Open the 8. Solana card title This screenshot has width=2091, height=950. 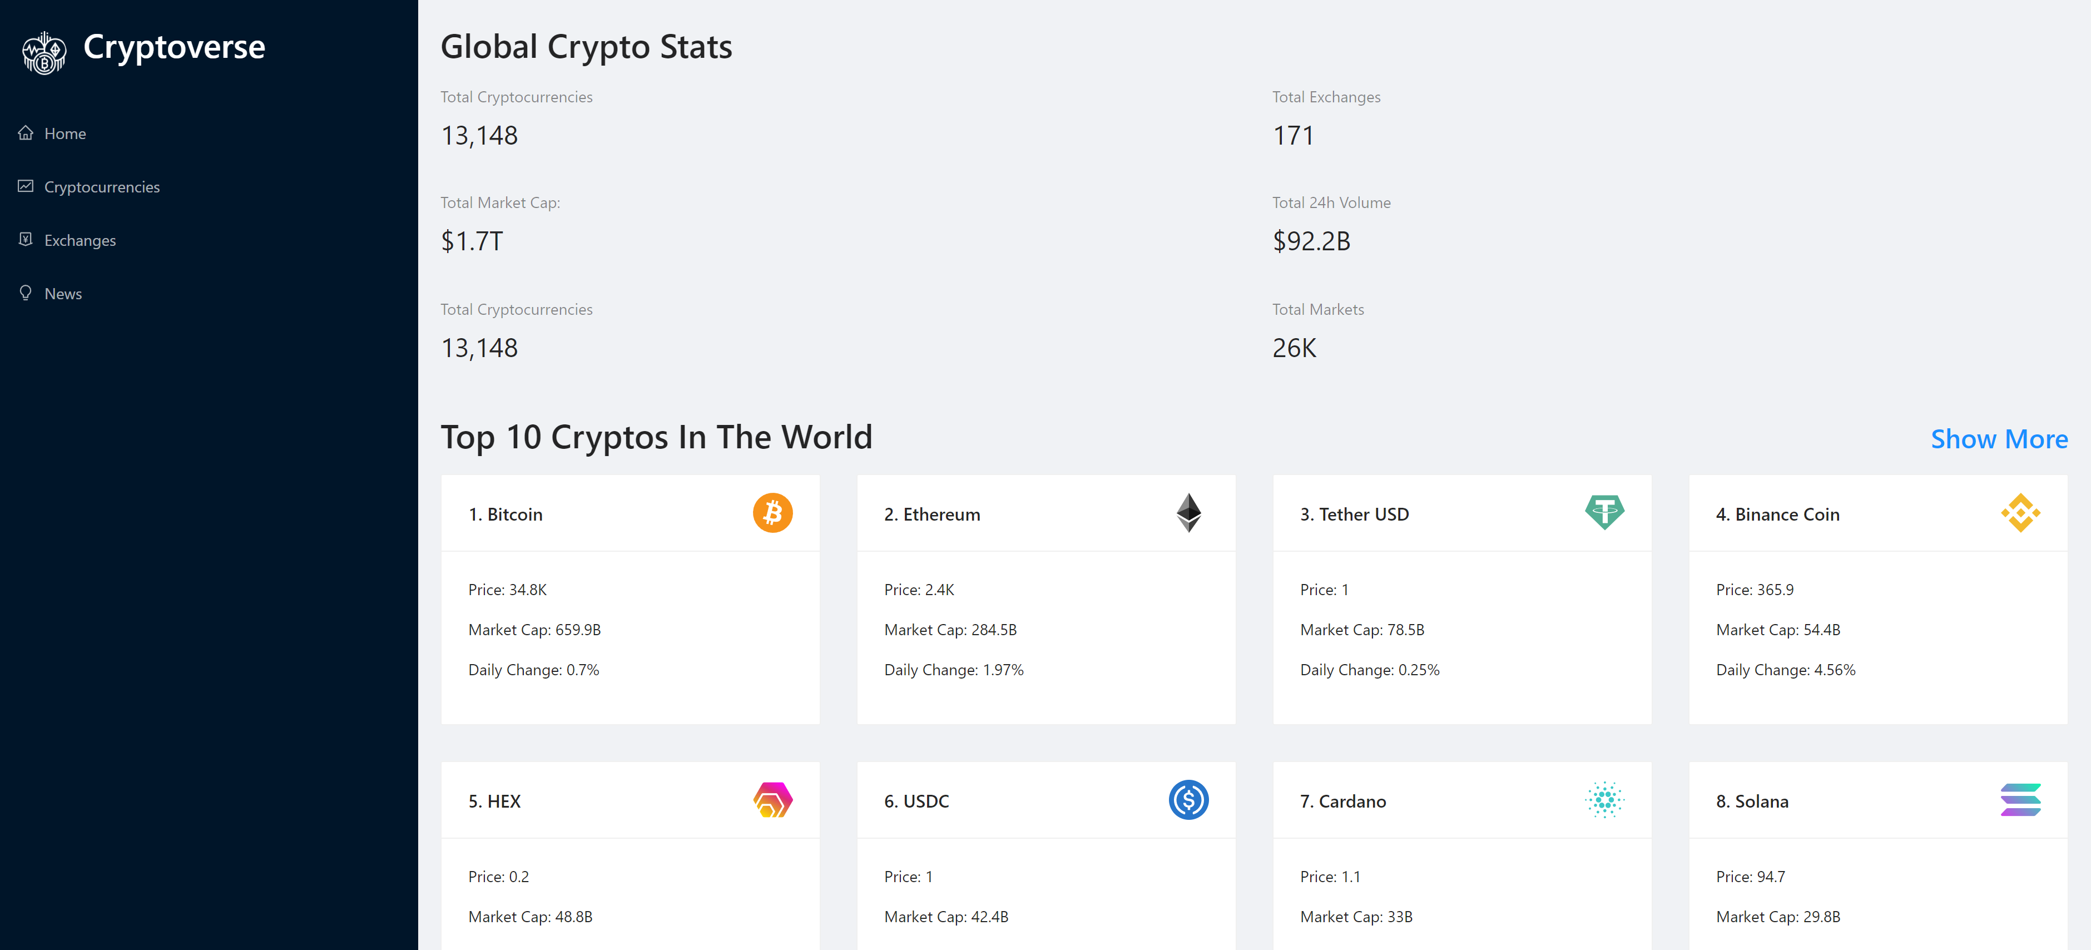click(x=1752, y=801)
